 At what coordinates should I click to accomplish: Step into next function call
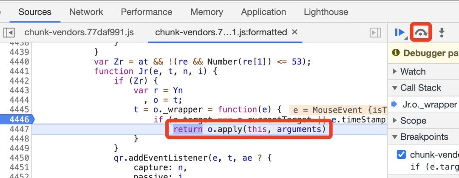pyautogui.click(x=442, y=32)
